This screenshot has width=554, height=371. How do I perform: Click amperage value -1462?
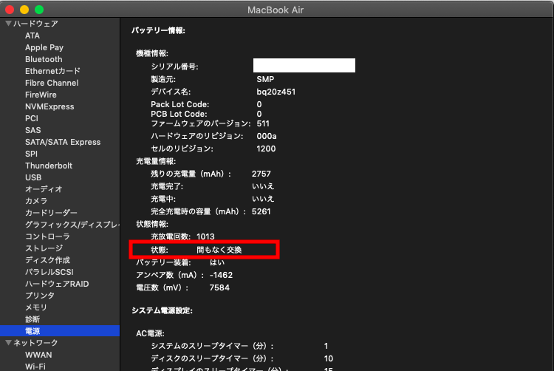click(221, 275)
